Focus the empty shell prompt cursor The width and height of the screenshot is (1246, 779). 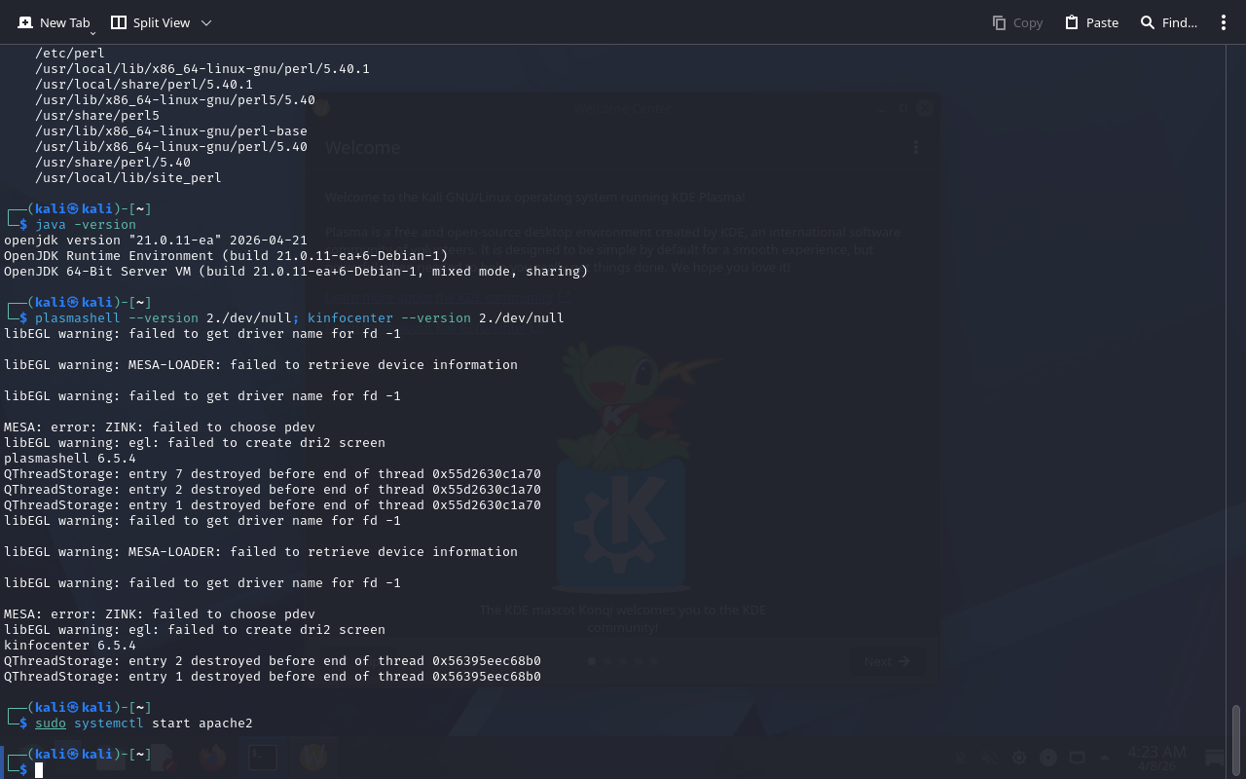coord(40,770)
